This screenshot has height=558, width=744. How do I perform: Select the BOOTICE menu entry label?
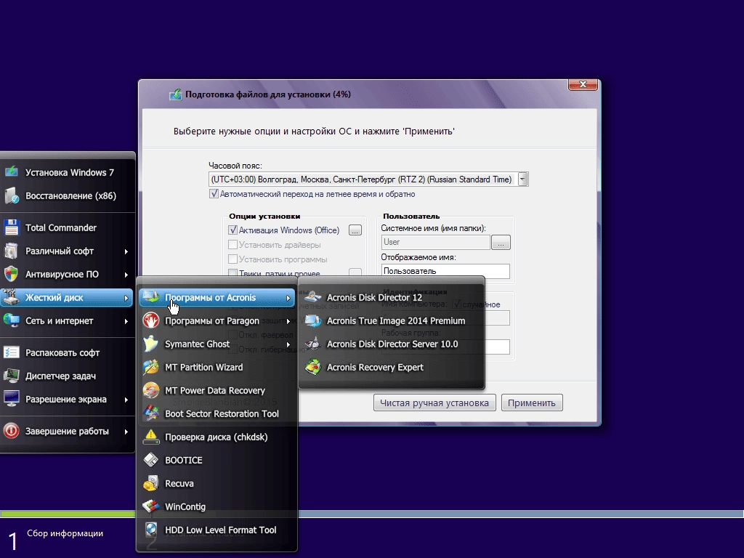point(183,460)
